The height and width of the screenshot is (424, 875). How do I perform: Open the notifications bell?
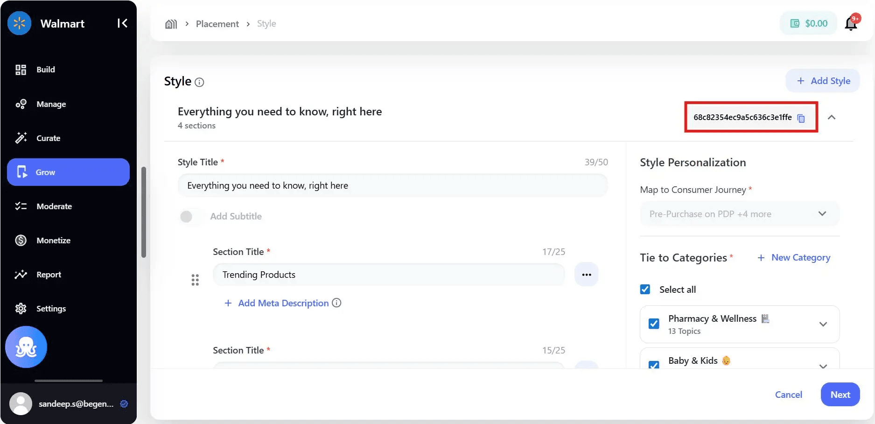tap(851, 23)
